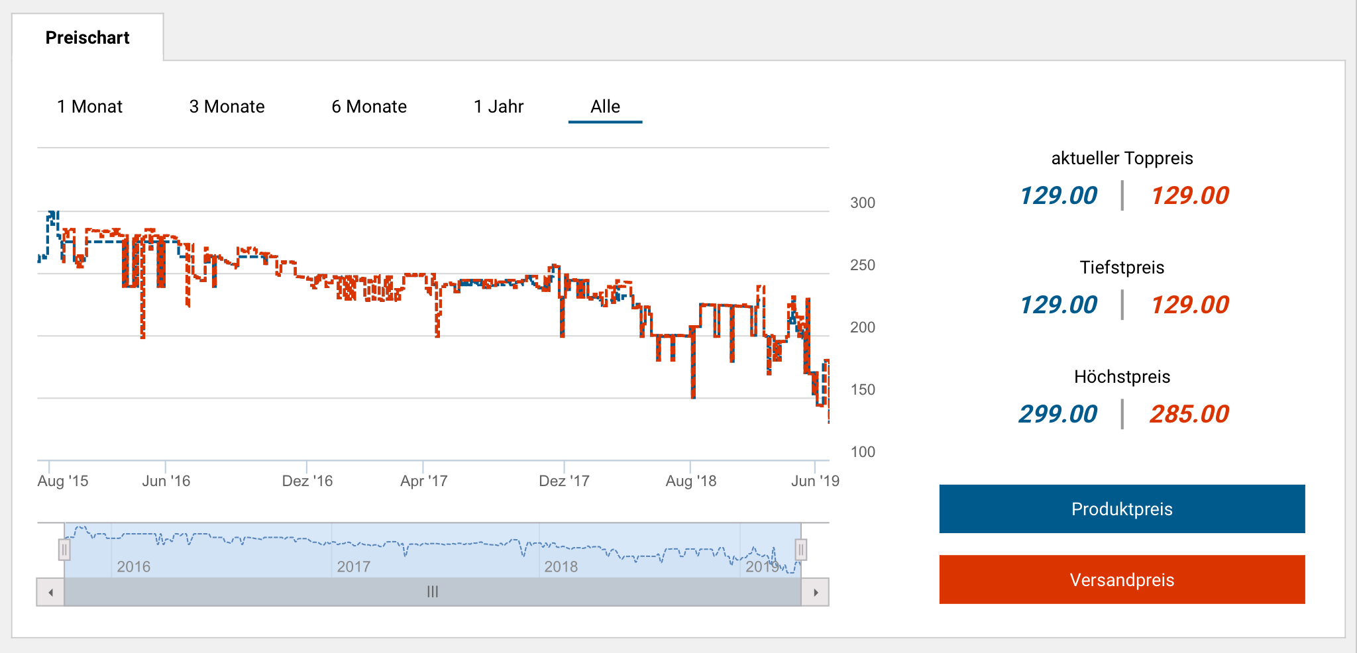Screen dimensions: 1357x653
Task: Click the 2016 marker in navigator
Action: (x=133, y=567)
